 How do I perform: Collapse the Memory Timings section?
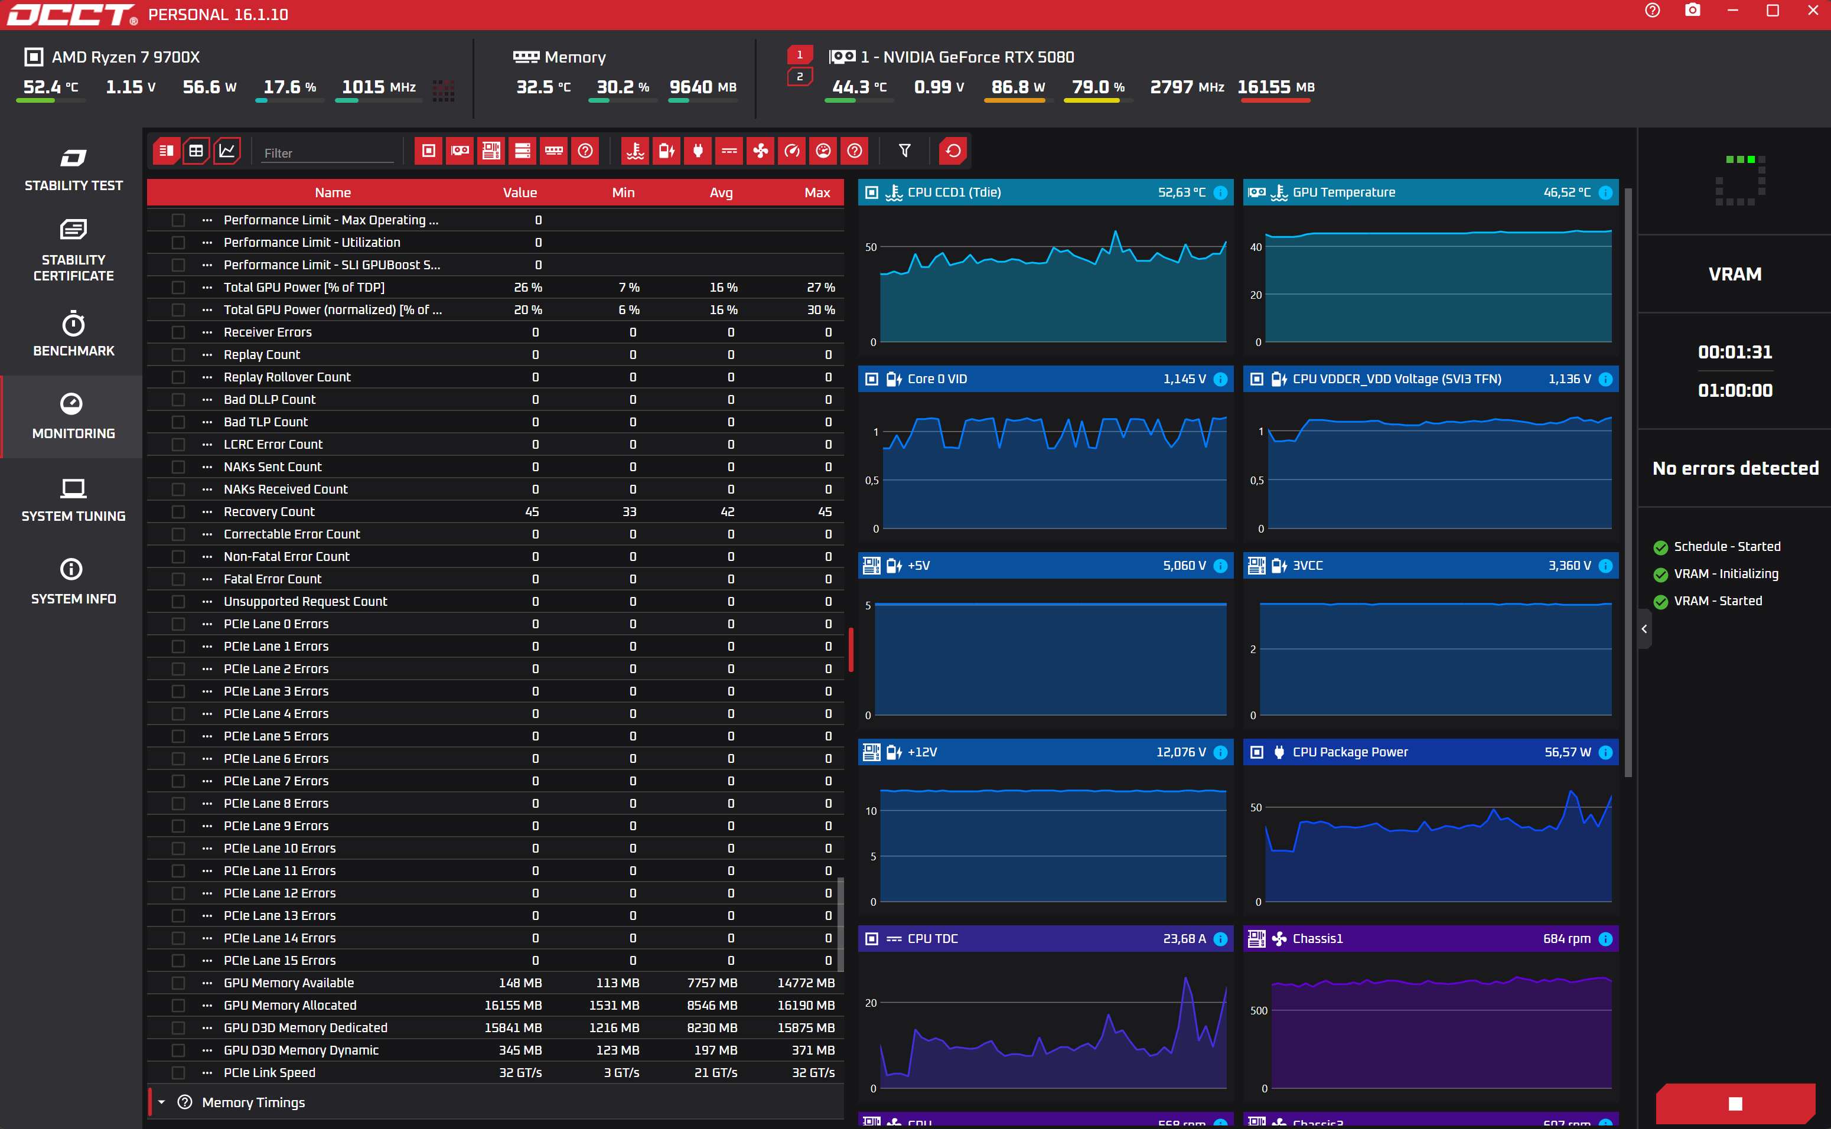[x=161, y=1102]
